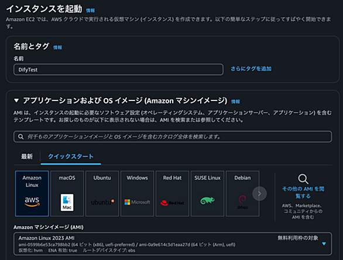The height and width of the screenshot is (260, 343).
Task: Open 情報 link beside 名前とタグ
Action: pyautogui.click(x=57, y=47)
